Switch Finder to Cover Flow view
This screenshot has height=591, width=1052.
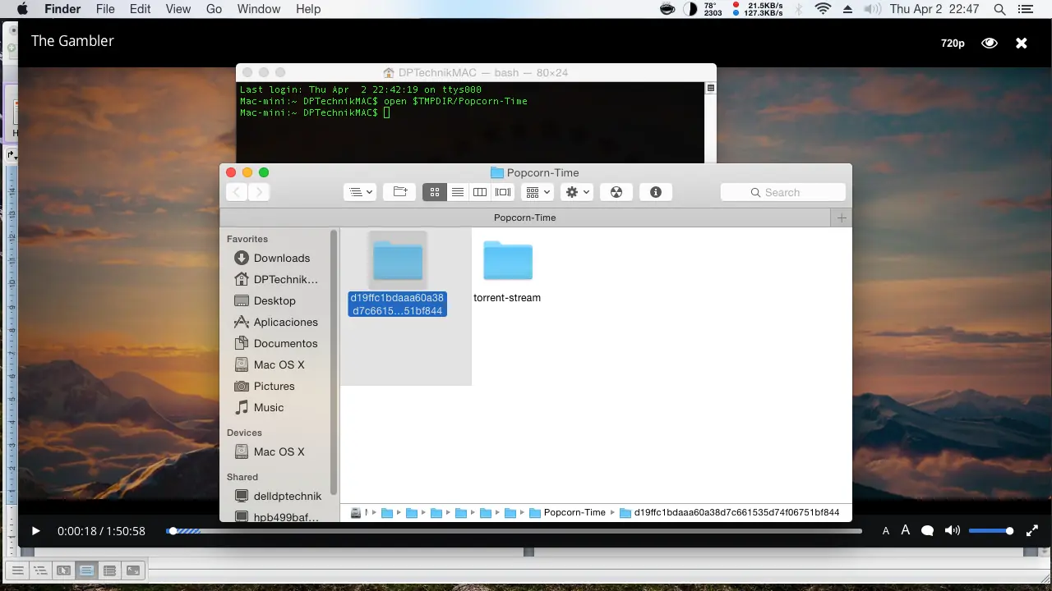tap(503, 192)
